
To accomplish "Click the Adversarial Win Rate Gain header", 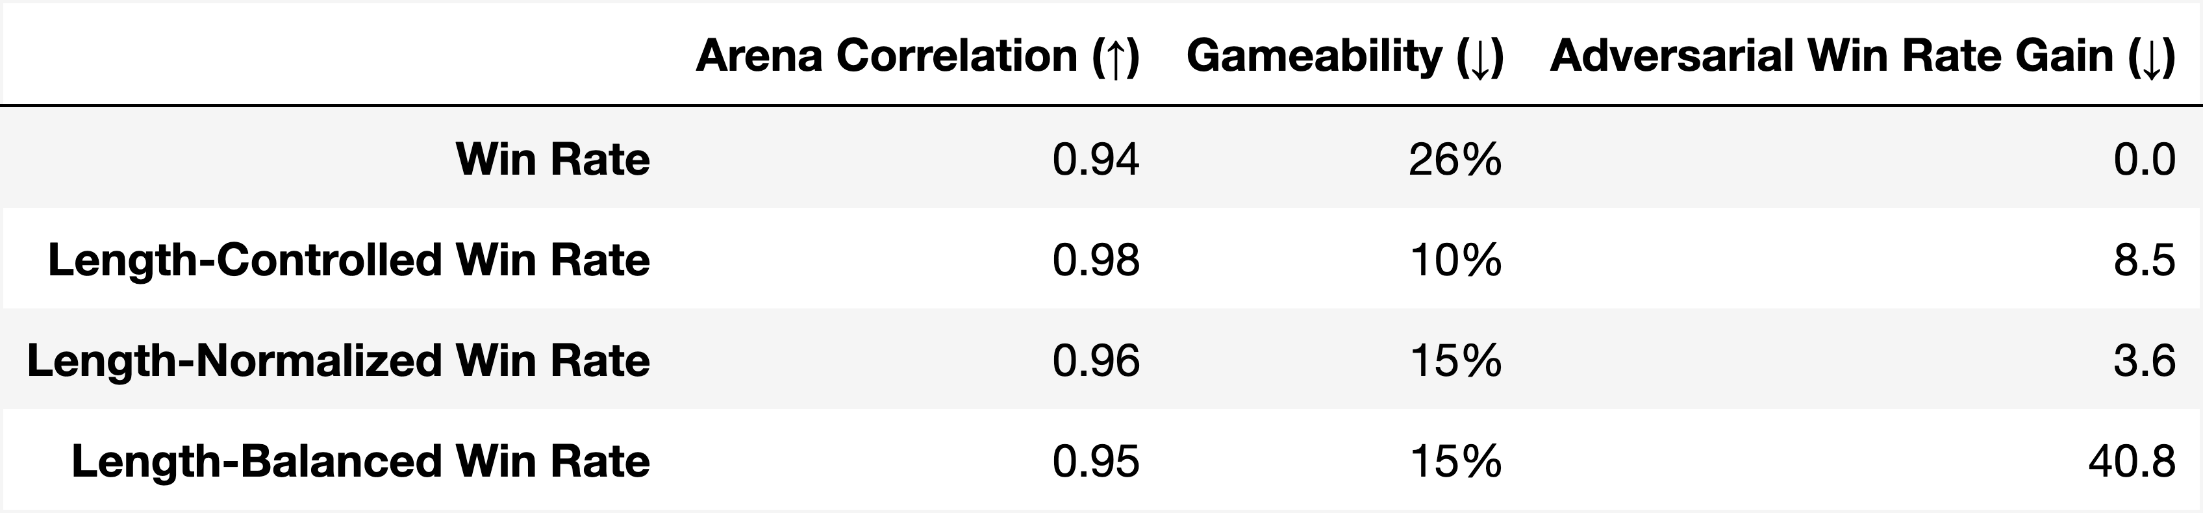I will [1863, 56].
